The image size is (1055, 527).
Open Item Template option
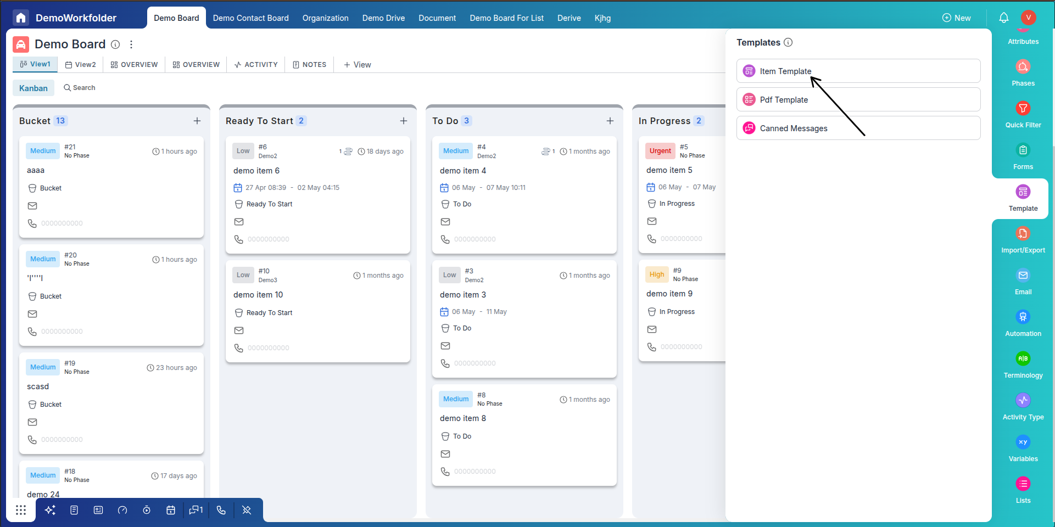point(858,71)
